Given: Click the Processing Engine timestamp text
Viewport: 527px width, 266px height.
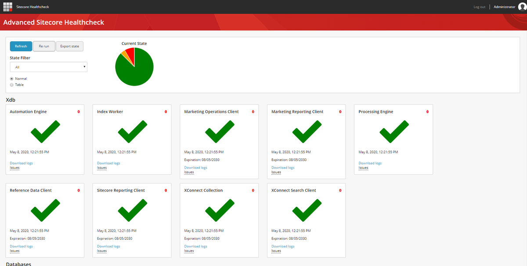Looking at the screenshot, I should tap(378, 152).
